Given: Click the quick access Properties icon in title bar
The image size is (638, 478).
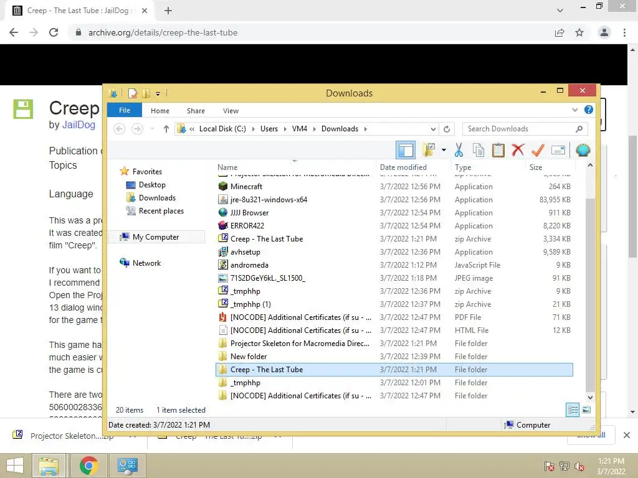Looking at the screenshot, I should click(x=133, y=93).
